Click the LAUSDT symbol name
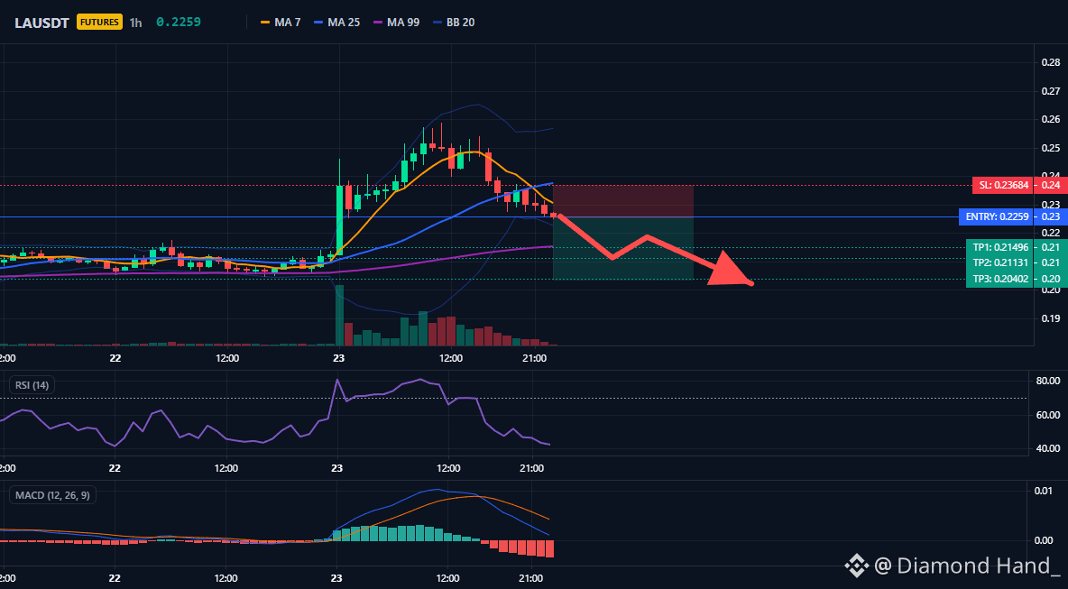1068x589 pixels. pos(42,23)
